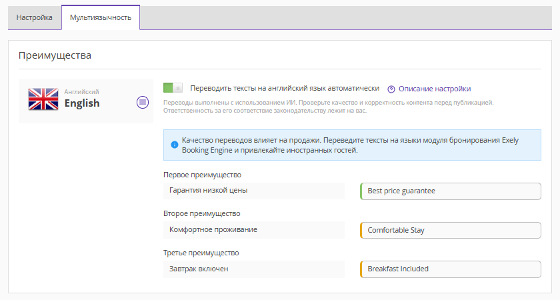Open the circular language menu icon beside English
The width and height of the screenshot is (560, 300).
[143, 102]
